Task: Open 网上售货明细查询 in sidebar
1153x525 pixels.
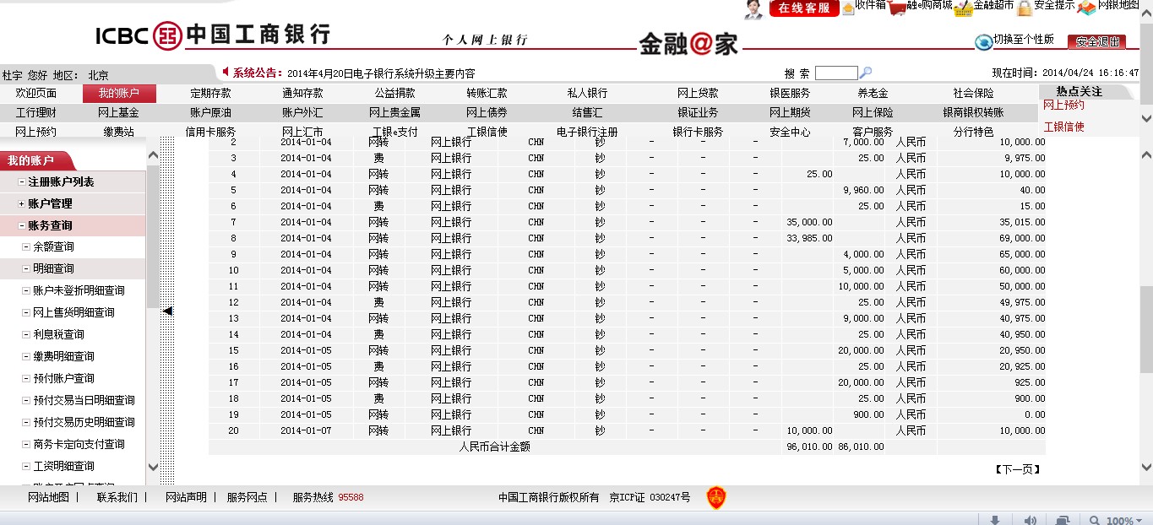Action: (73, 313)
